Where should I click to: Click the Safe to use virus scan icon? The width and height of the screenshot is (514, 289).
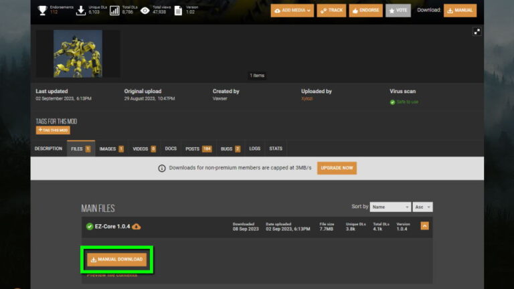pos(393,102)
